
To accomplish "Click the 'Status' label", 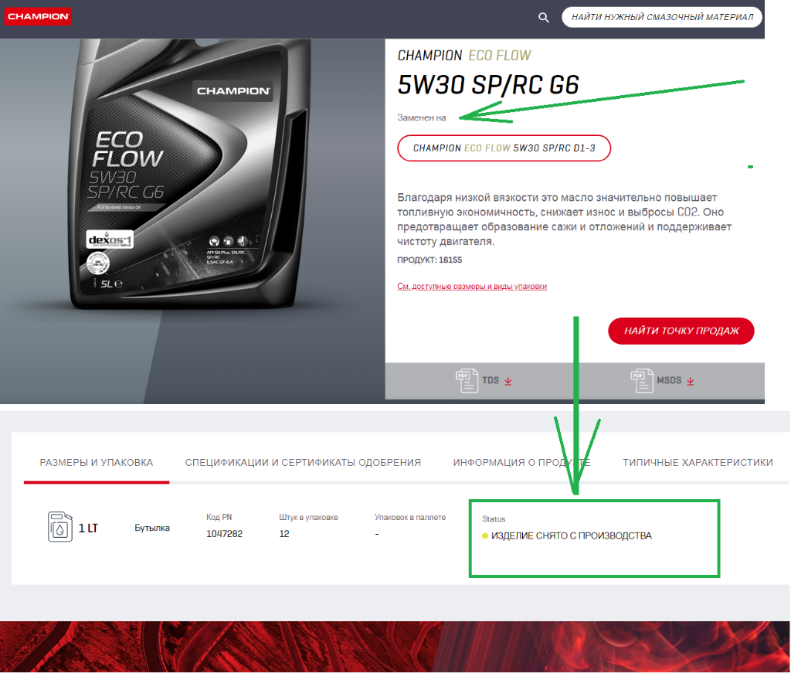I will (494, 519).
